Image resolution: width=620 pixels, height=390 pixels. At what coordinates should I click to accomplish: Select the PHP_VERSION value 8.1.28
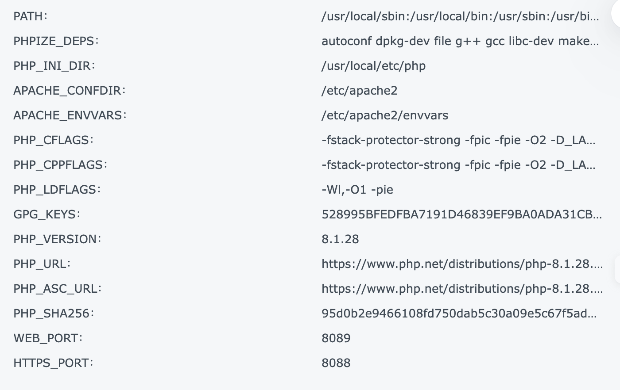click(340, 239)
